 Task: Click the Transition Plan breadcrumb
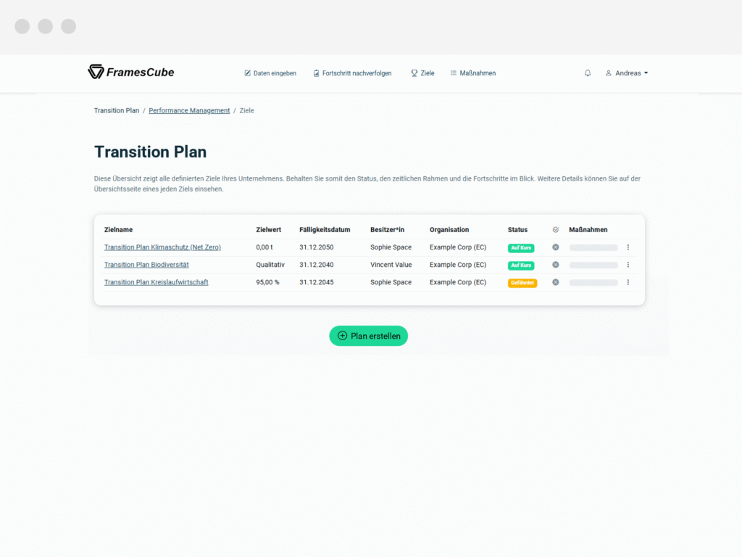117,110
